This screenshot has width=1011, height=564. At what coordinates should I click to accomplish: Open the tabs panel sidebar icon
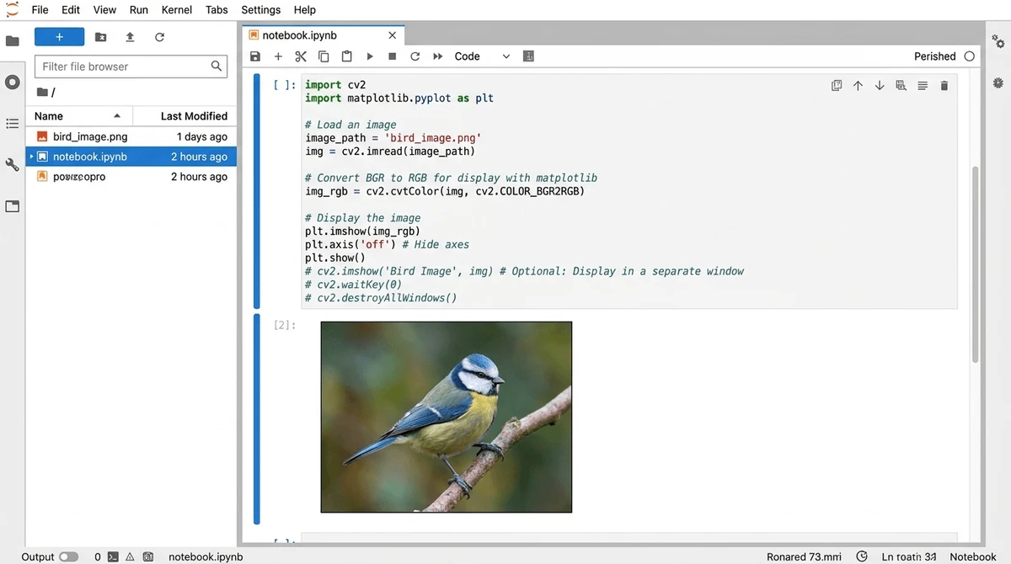pyautogui.click(x=12, y=206)
